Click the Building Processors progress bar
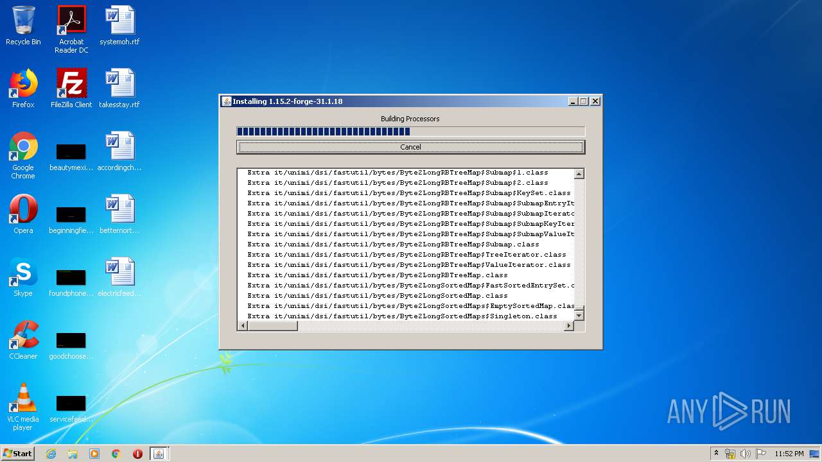This screenshot has width=822, height=462. click(x=410, y=132)
